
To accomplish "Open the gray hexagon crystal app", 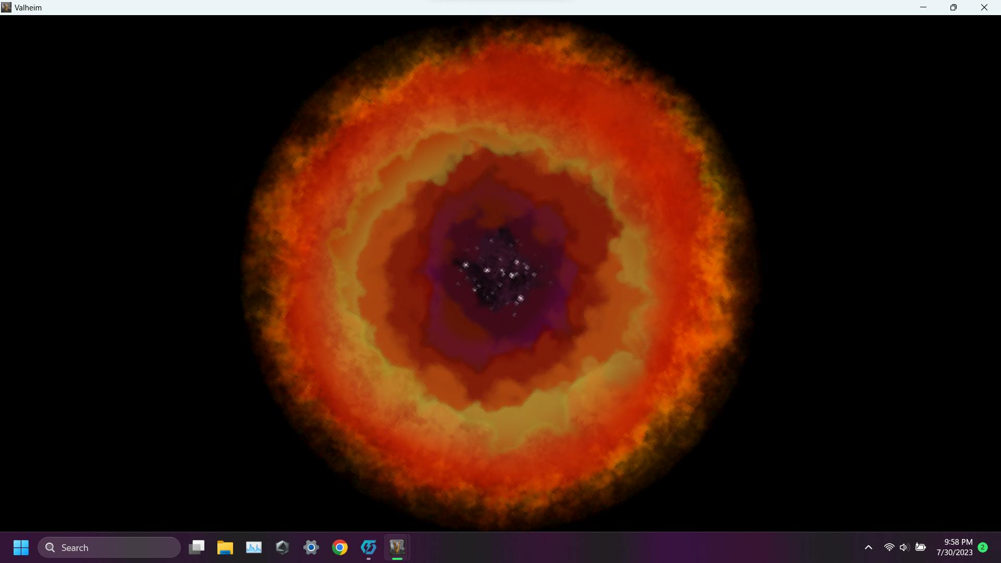I will click(x=283, y=547).
